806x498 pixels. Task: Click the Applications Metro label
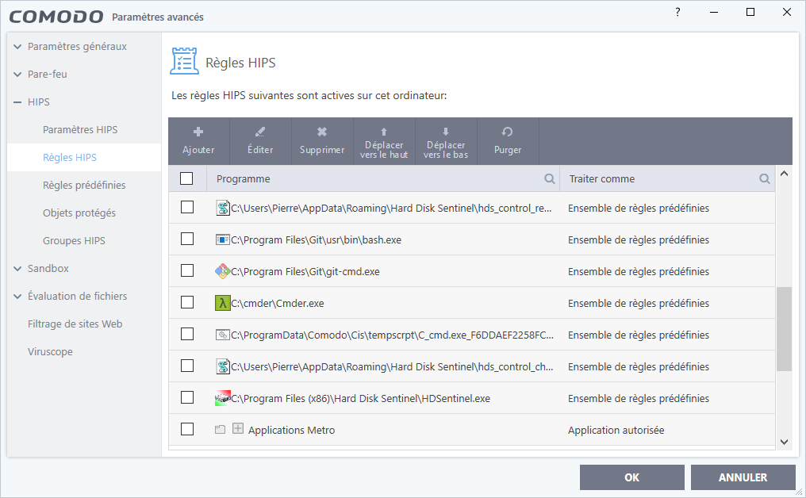click(x=291, y=430)
